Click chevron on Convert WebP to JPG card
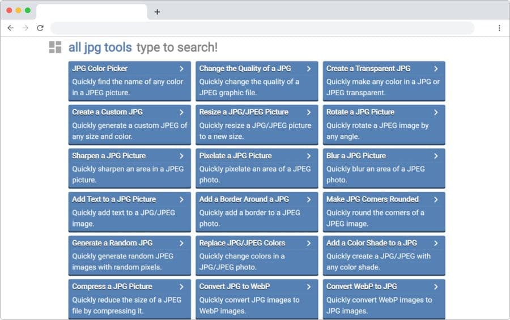The height and width of the screenshot is (320, 510). tap(436, 287)
